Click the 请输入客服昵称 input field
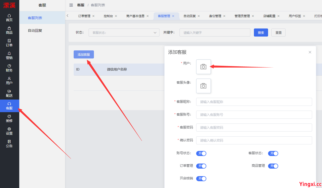The image size is (322, 188). (254, 102)
